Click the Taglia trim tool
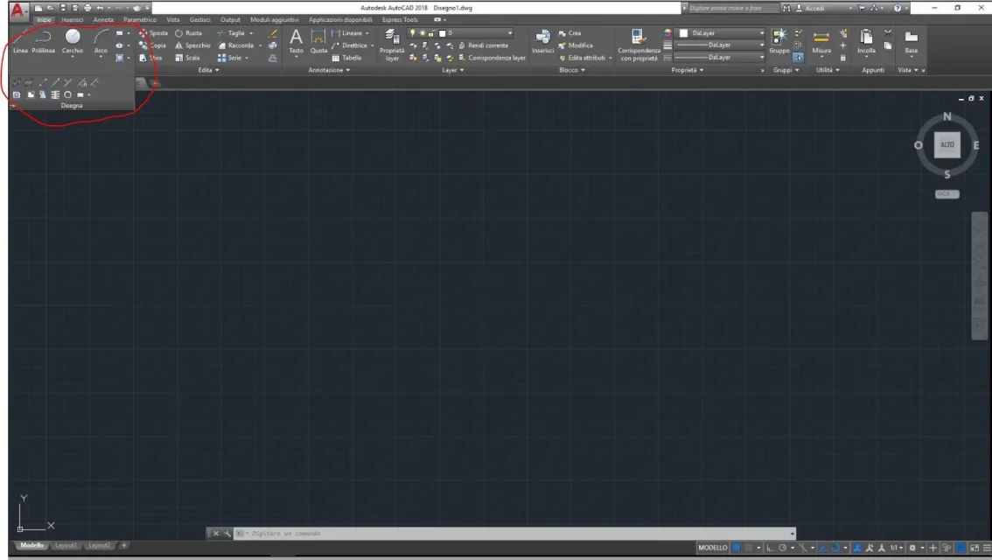The height and width of the screenshot is (560, 992). coord(231,33)
